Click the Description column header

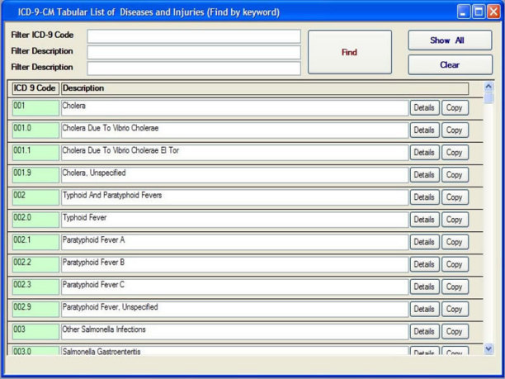[265, 88]
